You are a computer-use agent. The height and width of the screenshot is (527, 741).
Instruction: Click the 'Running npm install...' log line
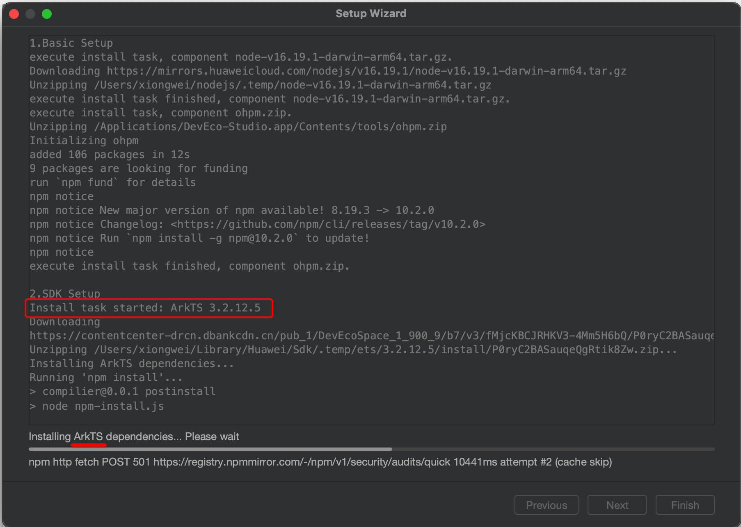pyautogui.click(x=106, y=377)
